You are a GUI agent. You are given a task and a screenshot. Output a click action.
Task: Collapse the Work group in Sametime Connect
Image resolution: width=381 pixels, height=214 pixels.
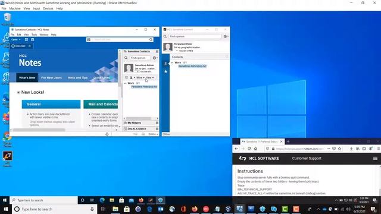[x=172, y=62]
